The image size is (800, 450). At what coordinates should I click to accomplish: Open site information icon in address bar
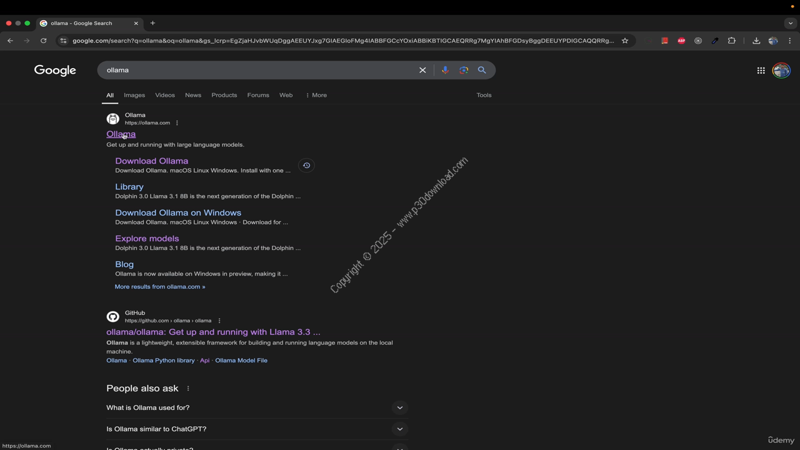point(63,41)
